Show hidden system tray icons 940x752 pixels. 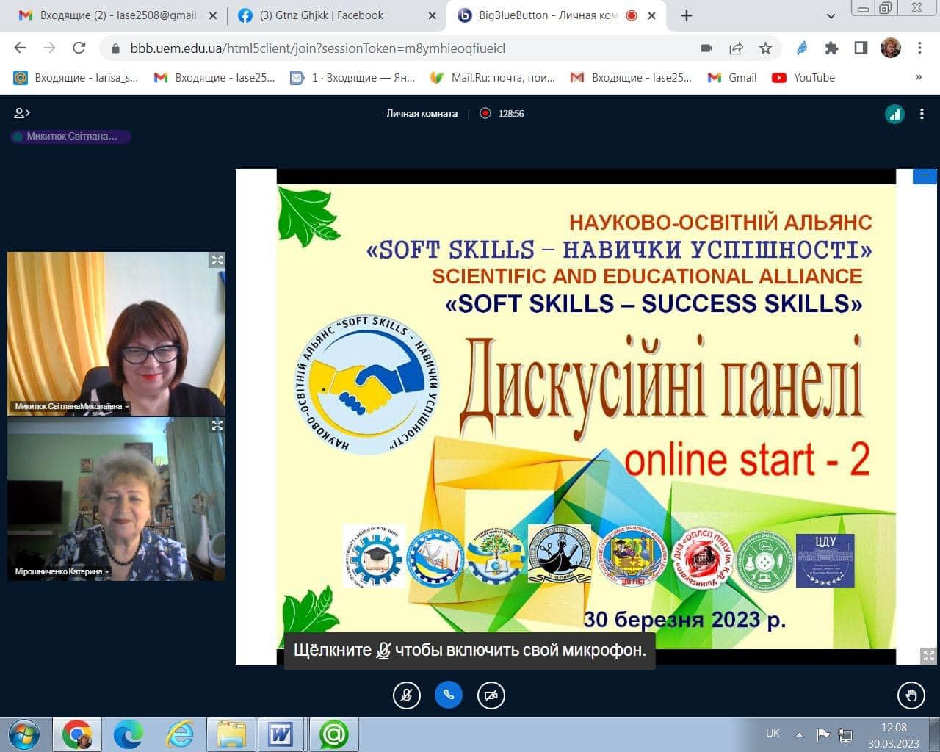799,734
